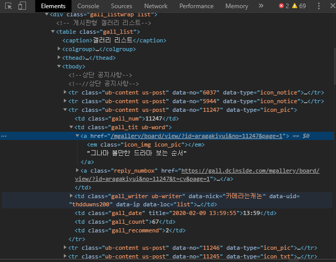336x262 pixels.
Task: Toggle the device toolbar icon
Action: click(x=22, y=6)
